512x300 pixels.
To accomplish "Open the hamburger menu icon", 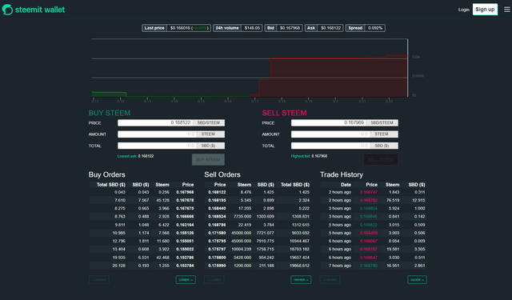I will point(506,10).
